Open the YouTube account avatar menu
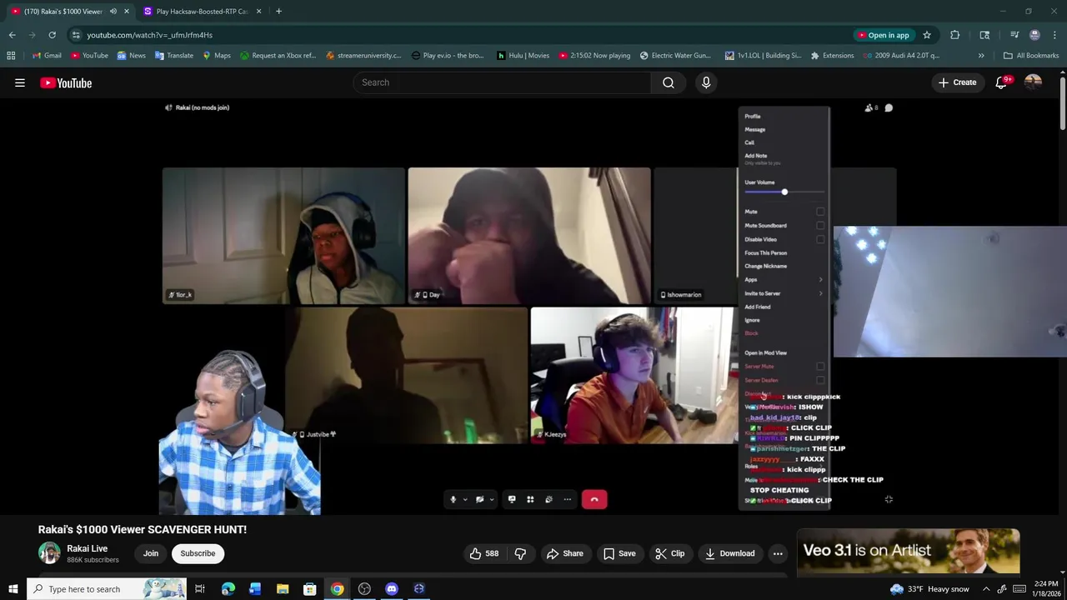Viewport: 1067px width, 600px height. [x=1033, y=82]
